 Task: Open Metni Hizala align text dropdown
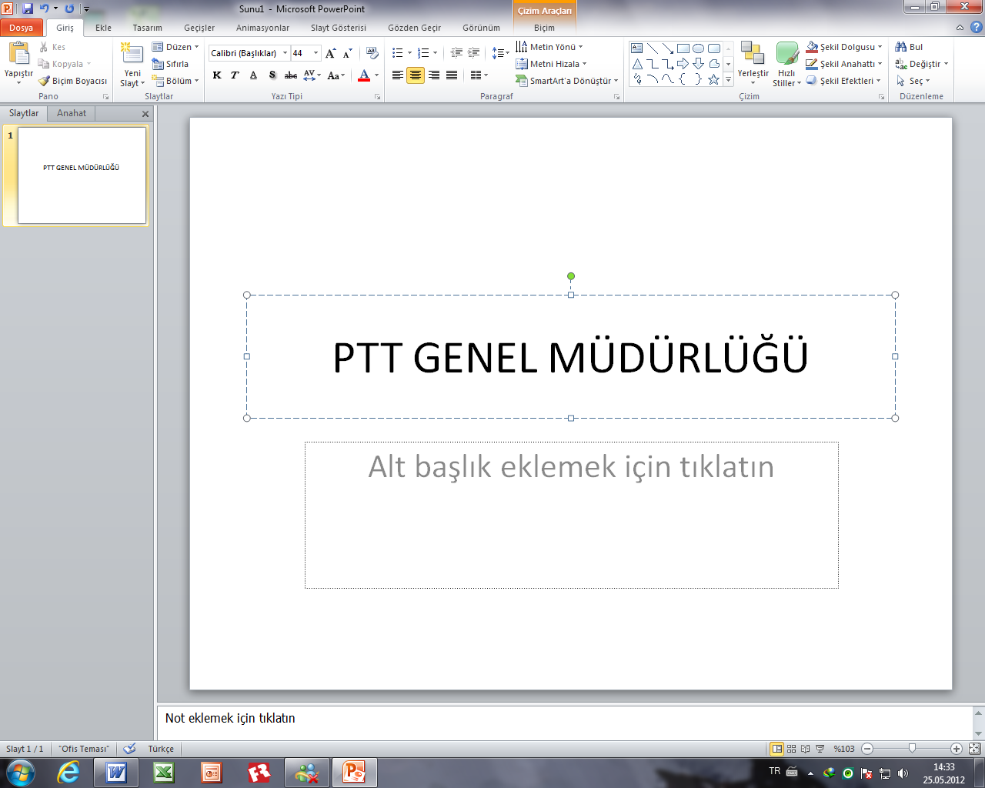coord(551,64)
